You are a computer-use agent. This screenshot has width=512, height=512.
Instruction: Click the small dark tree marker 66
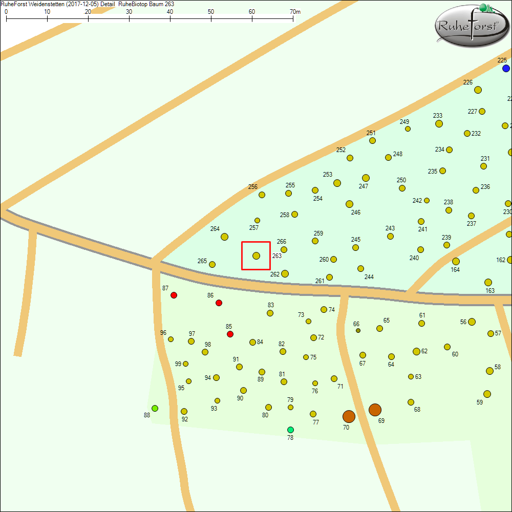[358, 331]
